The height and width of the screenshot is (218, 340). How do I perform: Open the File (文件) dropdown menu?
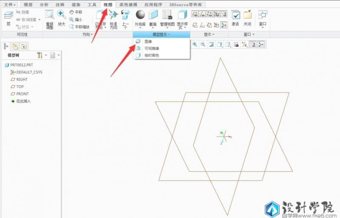pyautogui.click(x=10, y=5)
